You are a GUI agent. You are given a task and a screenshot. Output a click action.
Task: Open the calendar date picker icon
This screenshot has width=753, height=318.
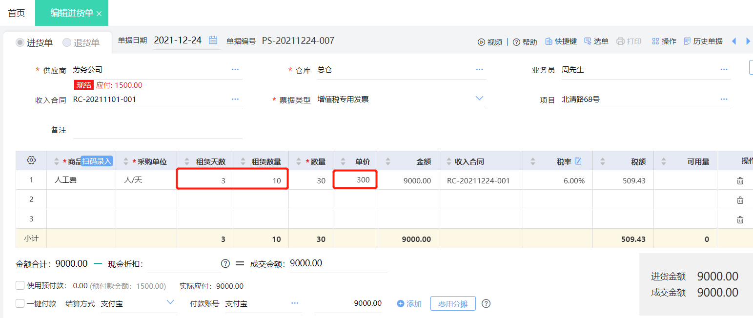pyautogui.click(x=213, y=40)
